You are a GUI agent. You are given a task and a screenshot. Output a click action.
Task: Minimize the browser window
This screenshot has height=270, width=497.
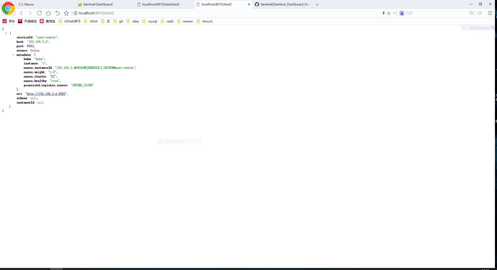click(471, 4)
